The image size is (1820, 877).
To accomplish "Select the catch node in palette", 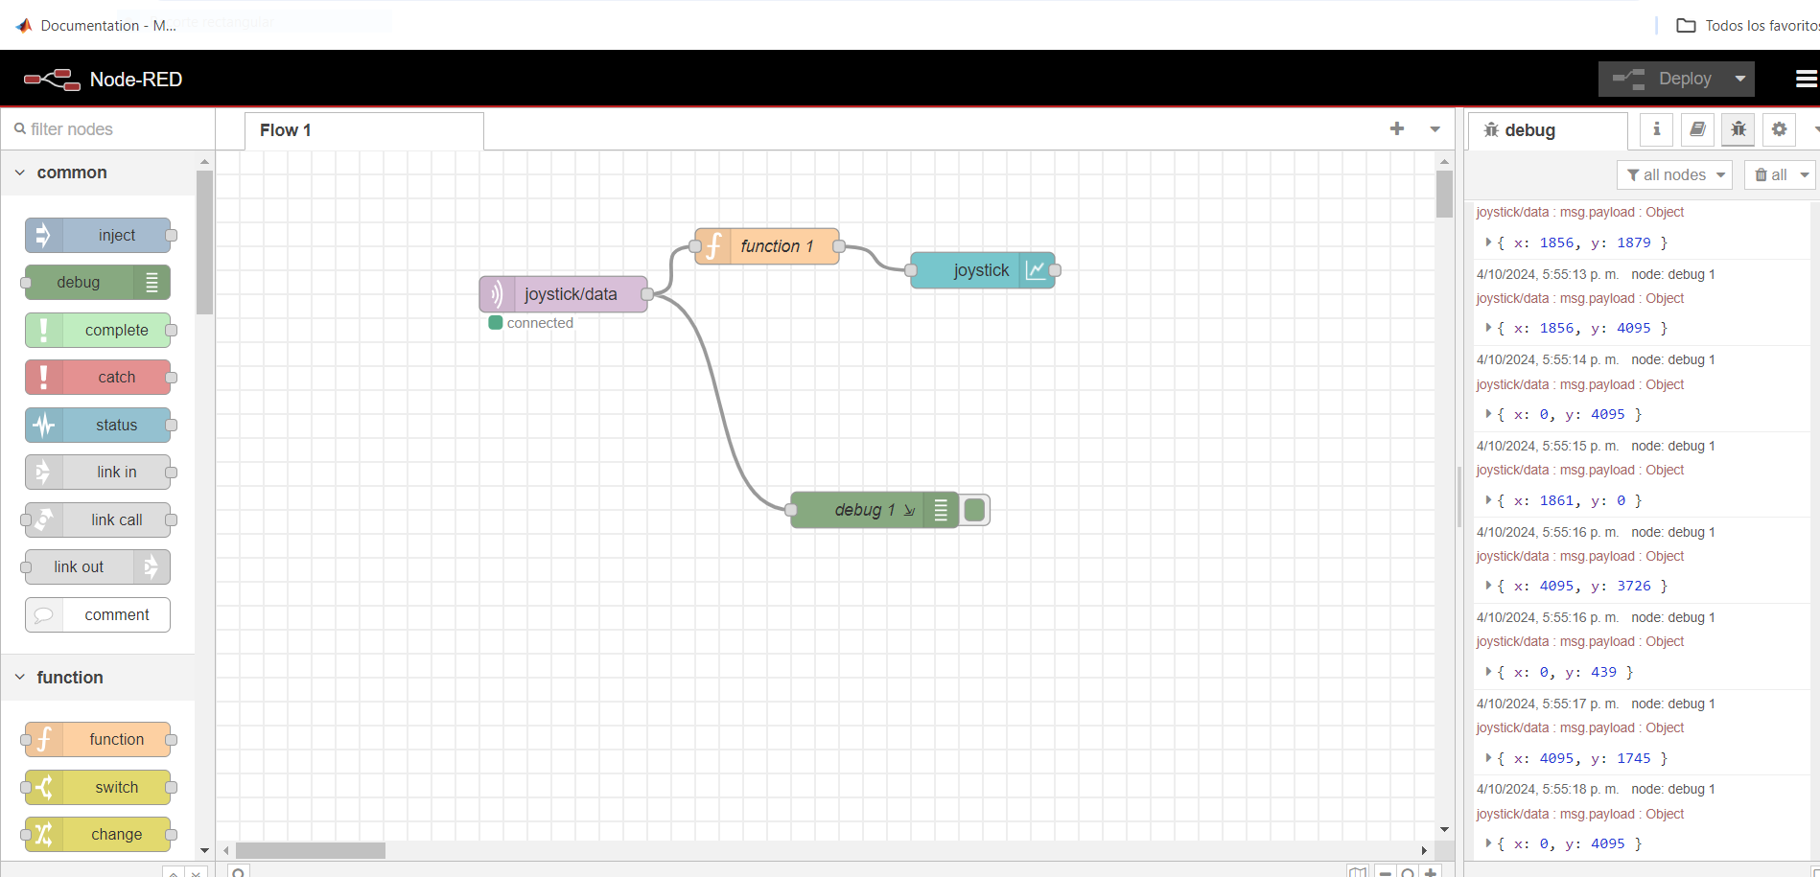I will pos(98,378).
